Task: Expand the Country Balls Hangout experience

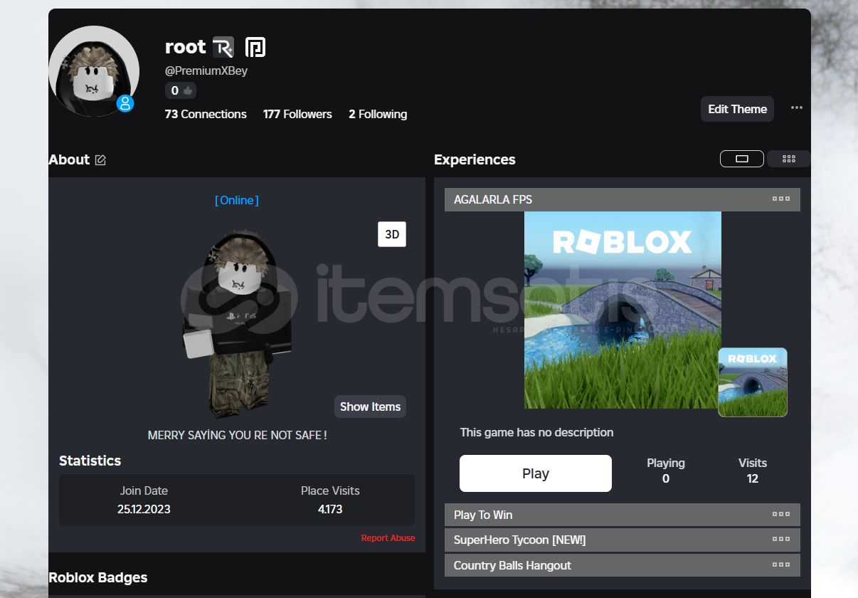Action: (x=623, y=565)
